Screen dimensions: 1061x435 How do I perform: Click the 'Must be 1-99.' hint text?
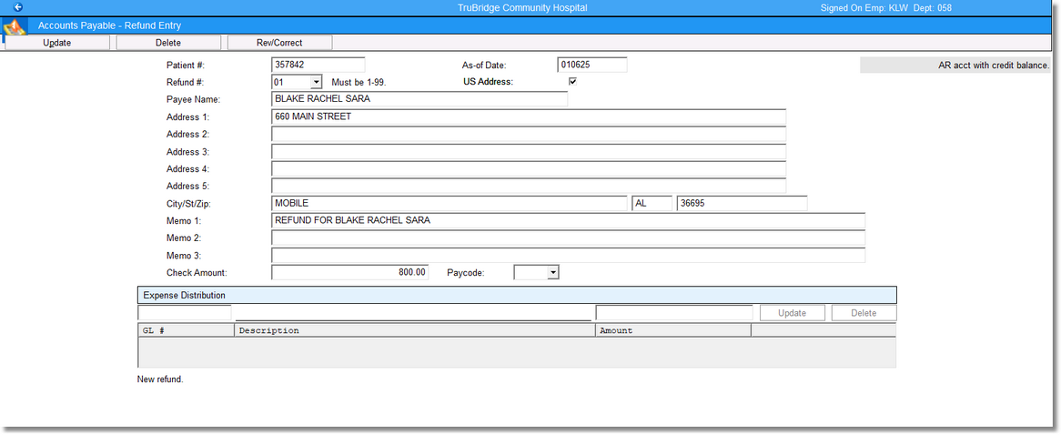[x=359, y=82]
